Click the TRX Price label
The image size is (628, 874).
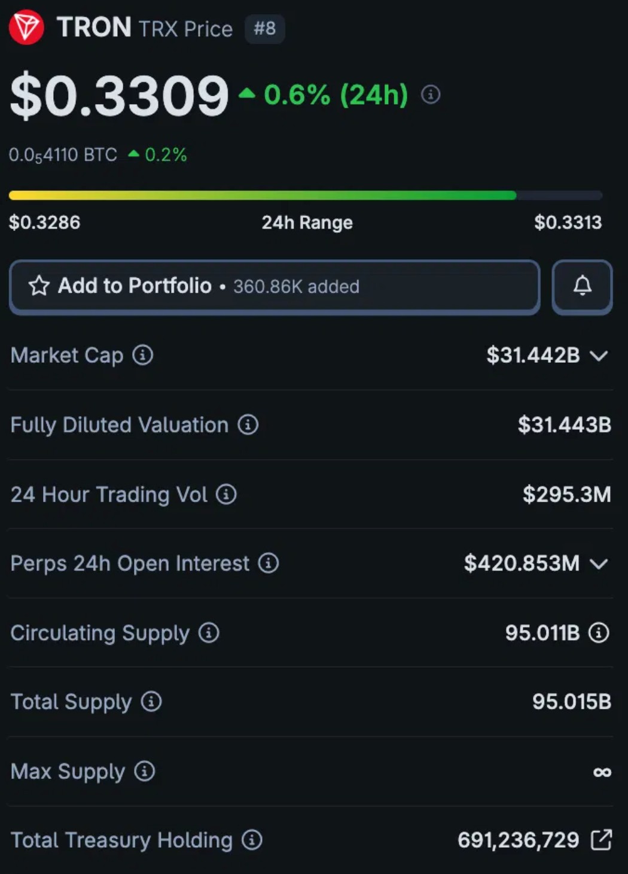click(x=185, y=29)
